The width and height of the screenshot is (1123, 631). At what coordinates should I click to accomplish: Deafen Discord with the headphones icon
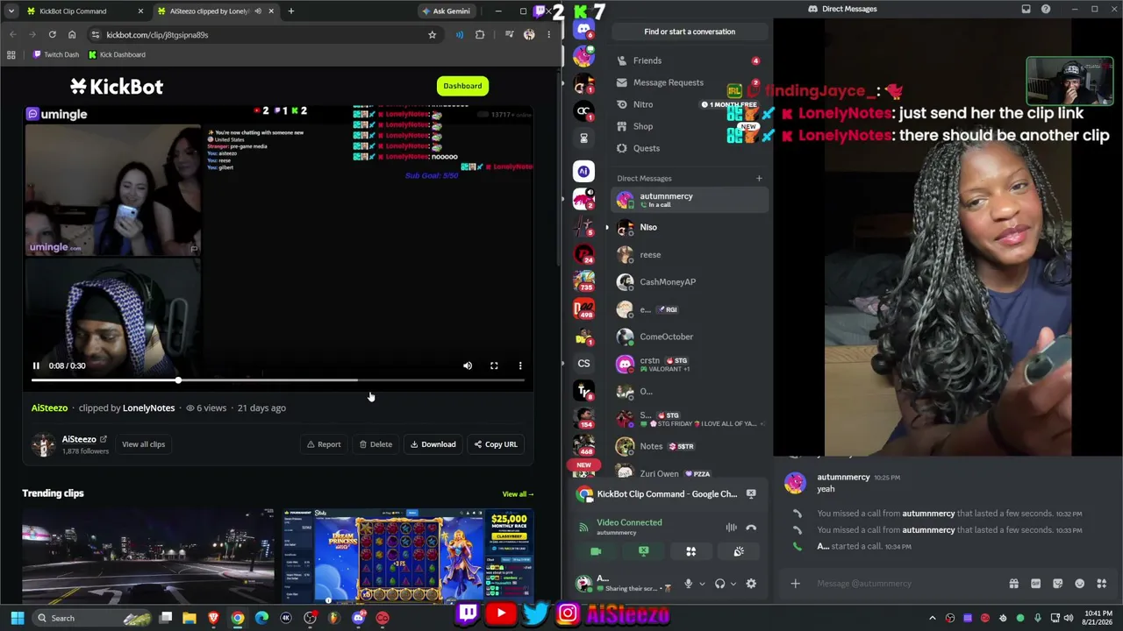click(x=719, y=584)
